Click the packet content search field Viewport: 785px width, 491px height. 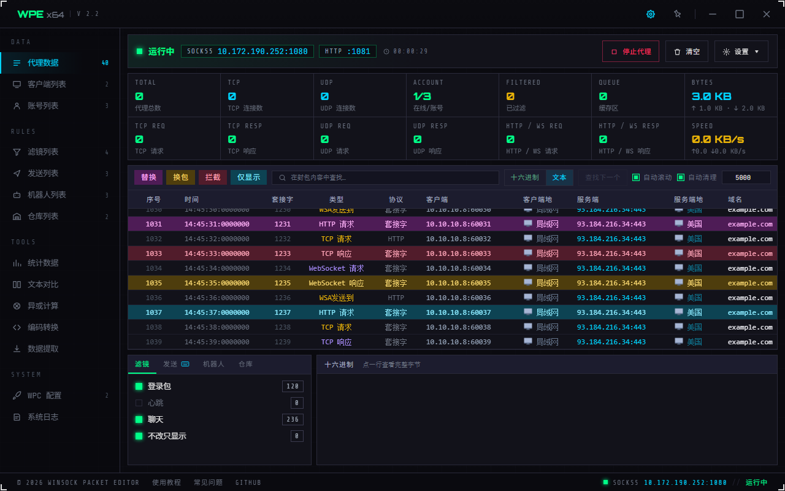(385, 177)
